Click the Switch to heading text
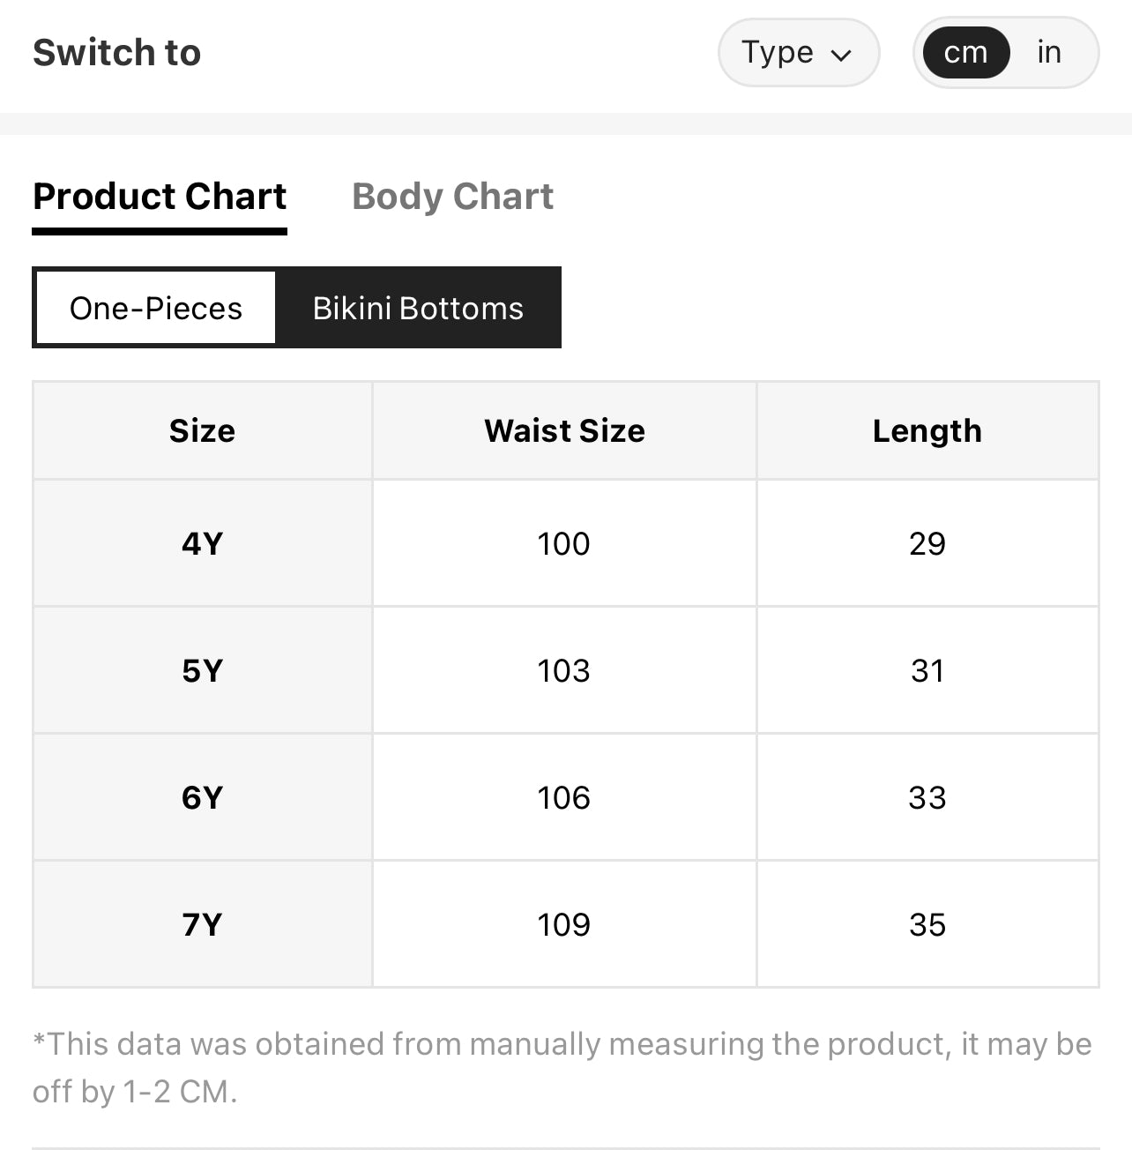This screenshot has width=1132, height=1150. point(117,53)
